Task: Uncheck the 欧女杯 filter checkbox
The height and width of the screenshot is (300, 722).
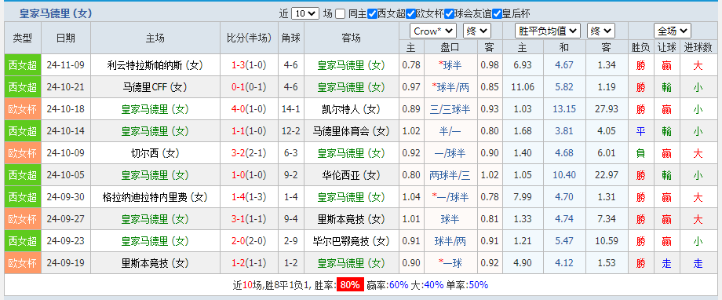Action: [410, 14]
